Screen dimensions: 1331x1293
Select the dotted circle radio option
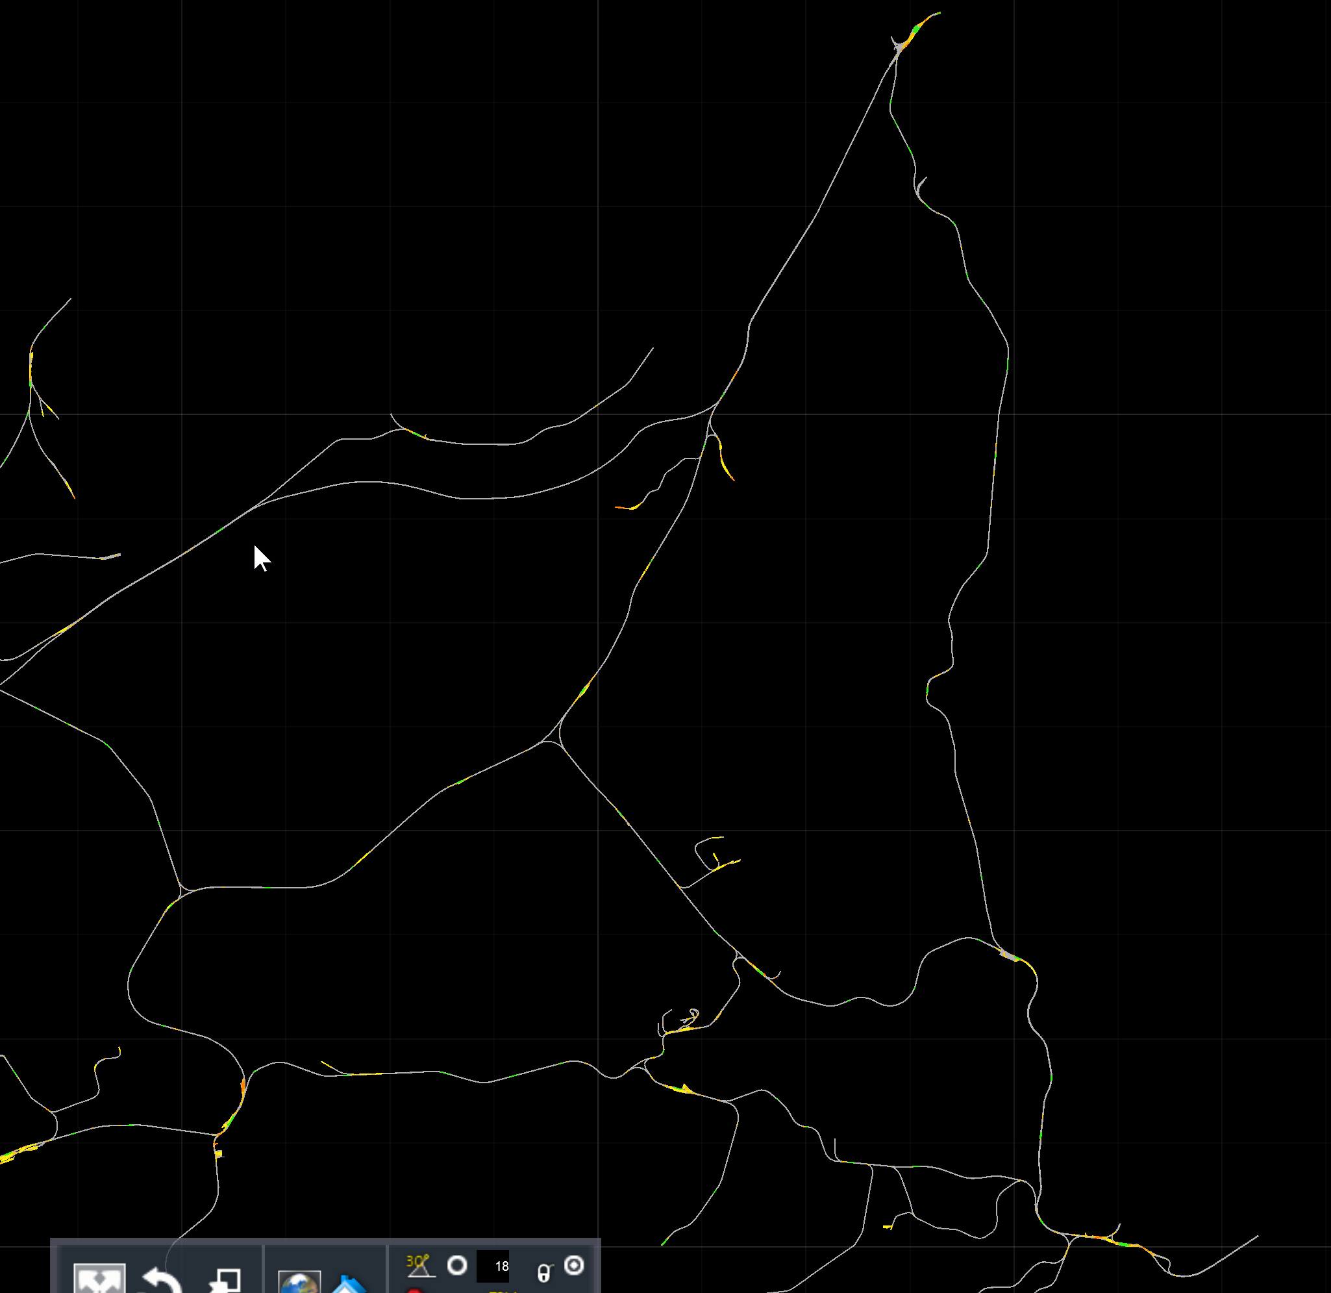coord(574,1265)
